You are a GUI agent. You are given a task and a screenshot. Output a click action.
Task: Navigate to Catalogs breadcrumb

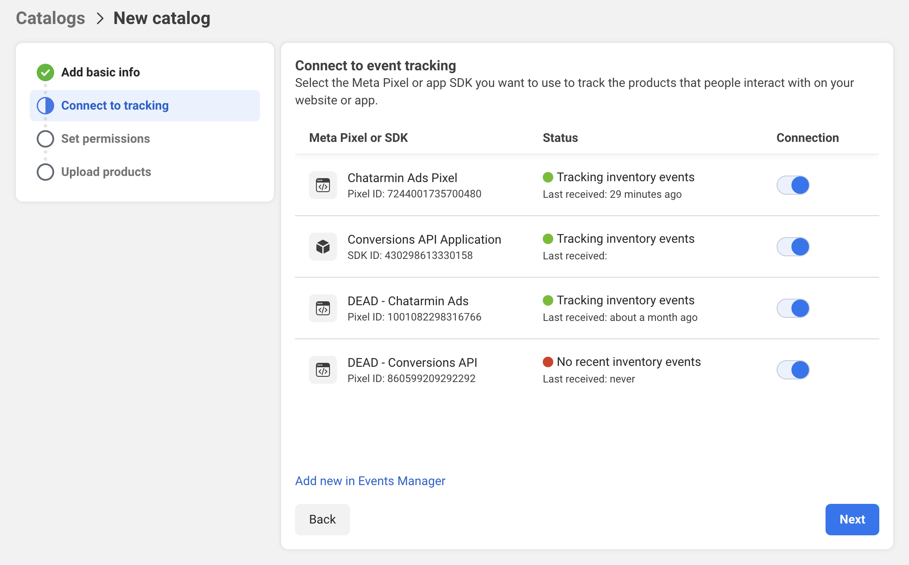pyautogui.click(x=51, y=18)
